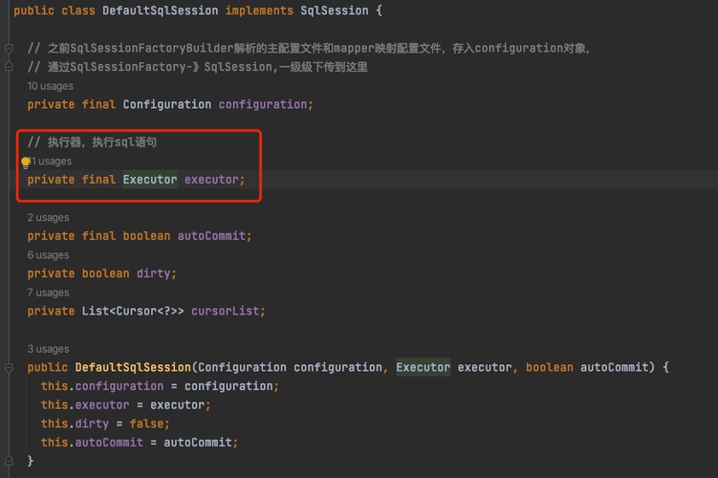Click the constructor's closing fold marker

[9, 461]
